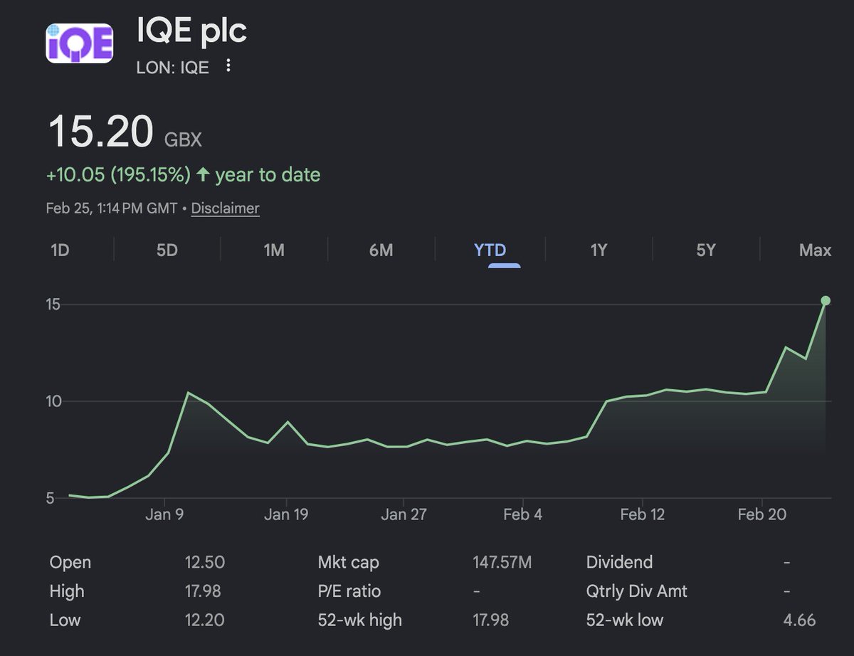The height and width of the screenshot is (656, 854).
Task: Switch chart to 5D range
Action: [167, 250]
